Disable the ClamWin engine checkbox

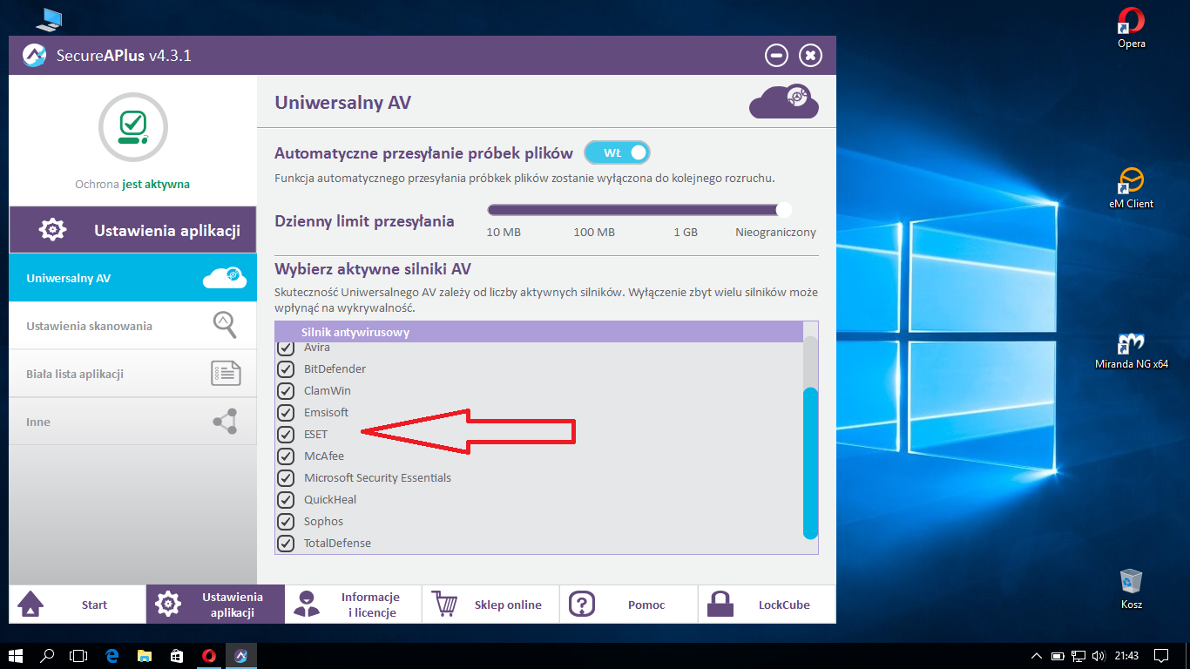coord(286,391)
